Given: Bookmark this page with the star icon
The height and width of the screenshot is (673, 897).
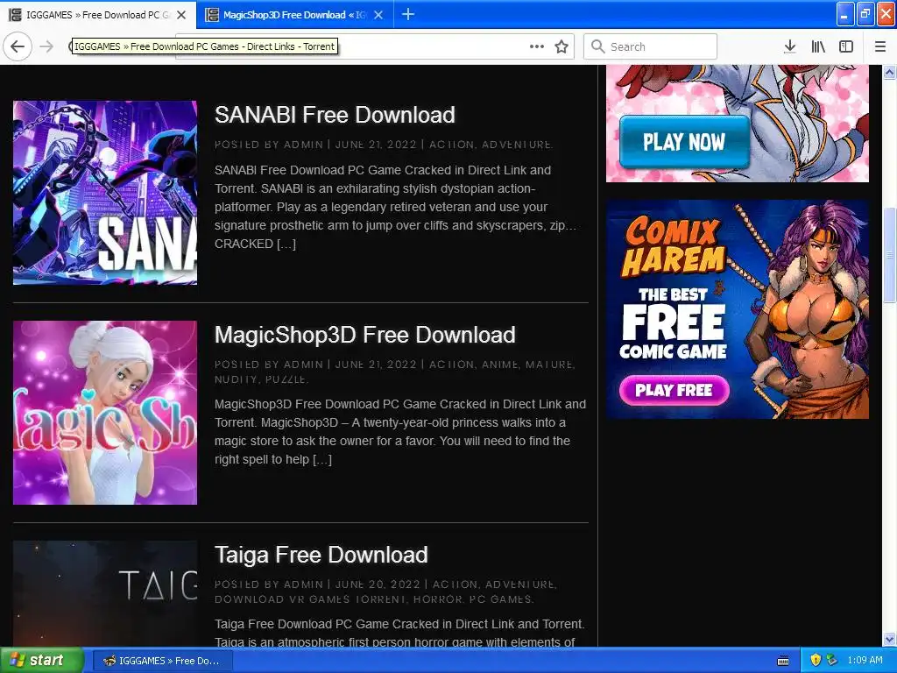Looking at the screenshot, I should [x=562, y=46].
